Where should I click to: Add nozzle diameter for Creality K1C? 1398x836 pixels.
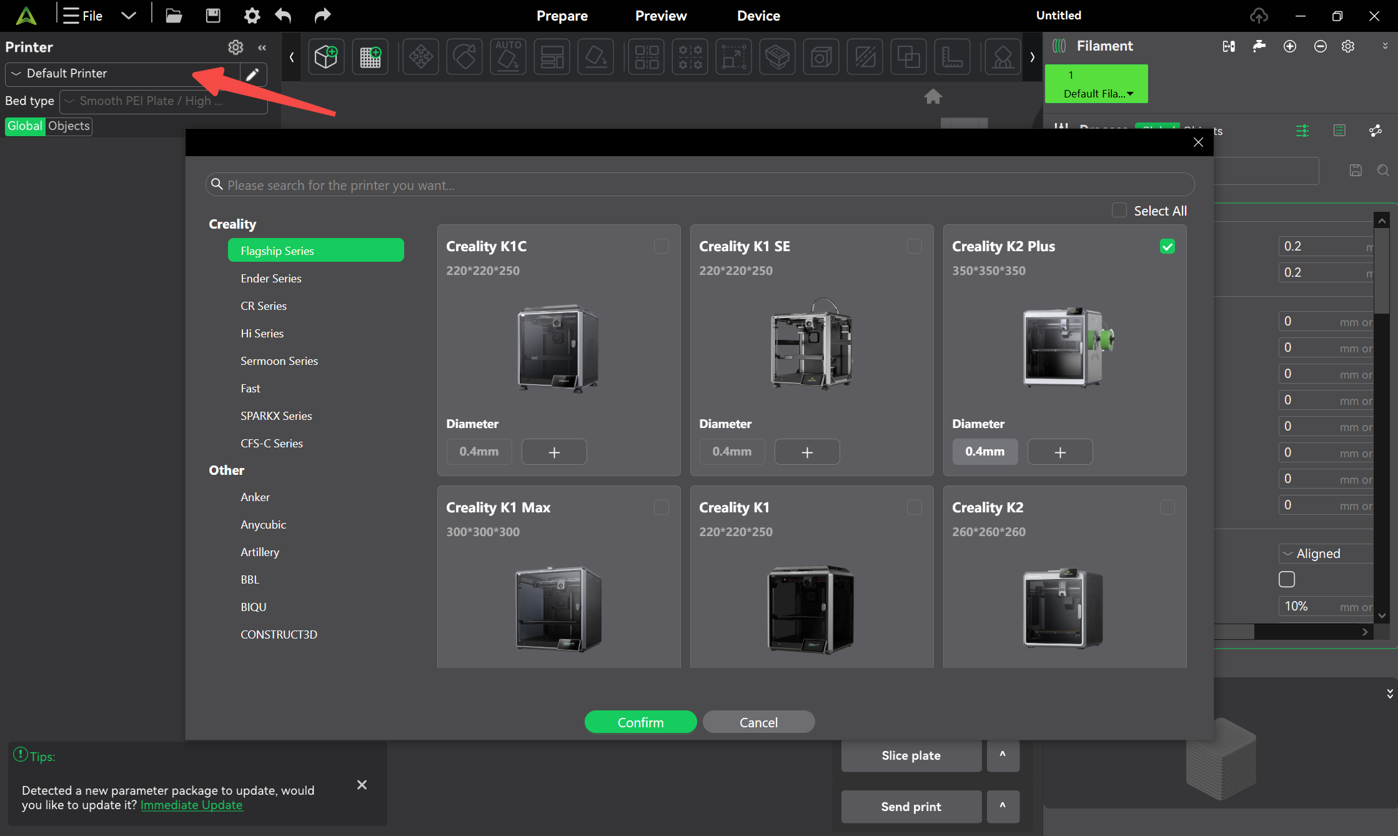pyautogui.click(x=554, y=452)
